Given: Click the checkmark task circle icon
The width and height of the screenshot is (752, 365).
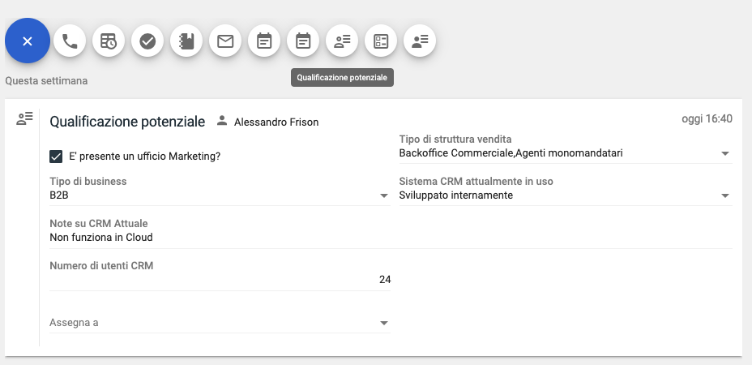Looking at the screenshot, I should coord(147,41).
